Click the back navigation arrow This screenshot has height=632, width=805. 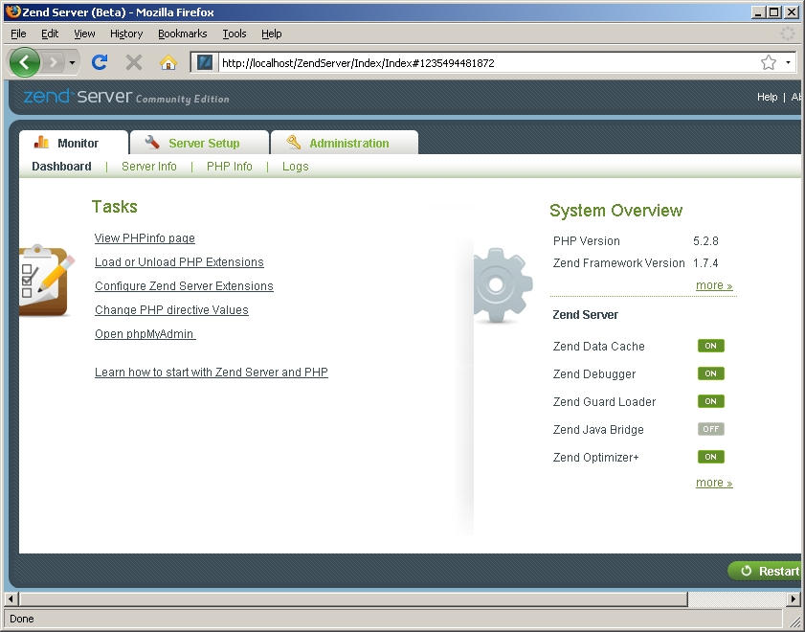point(25,61)
